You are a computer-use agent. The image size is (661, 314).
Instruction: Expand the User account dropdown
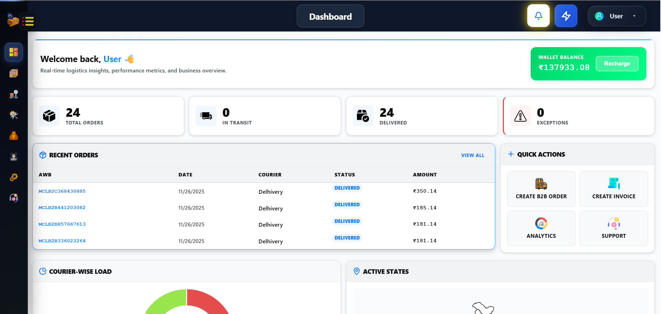[x=617, y=16]
